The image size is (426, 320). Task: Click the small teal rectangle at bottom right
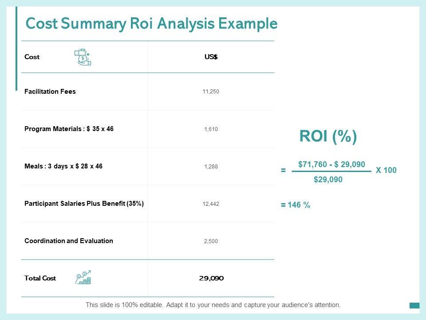tap(414, 305)
